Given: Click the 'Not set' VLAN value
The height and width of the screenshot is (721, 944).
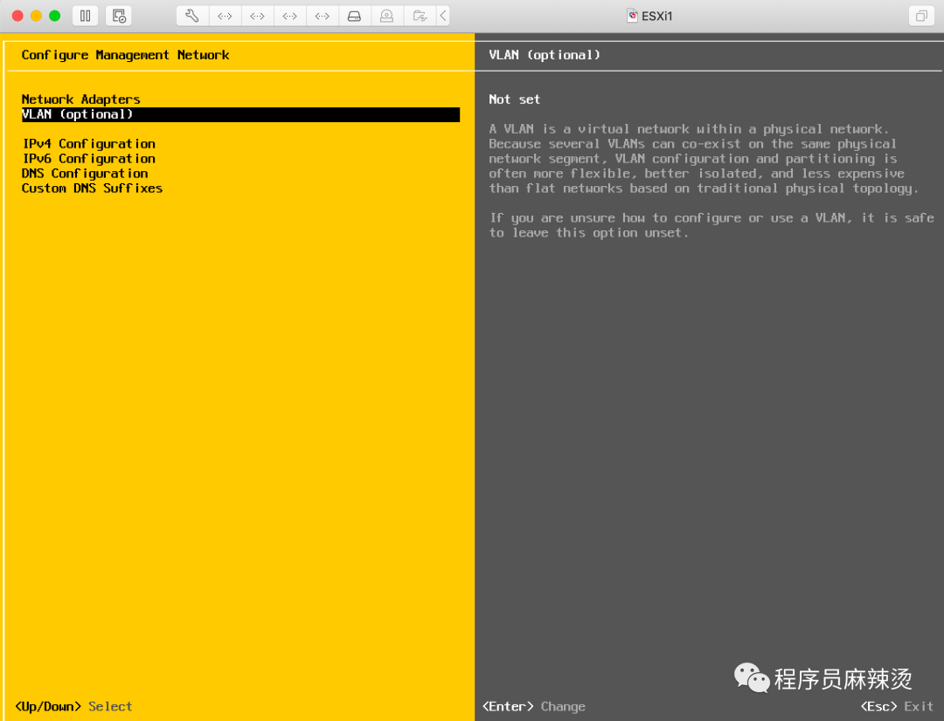Looking at the screenshot, I should tap(514, 100).
